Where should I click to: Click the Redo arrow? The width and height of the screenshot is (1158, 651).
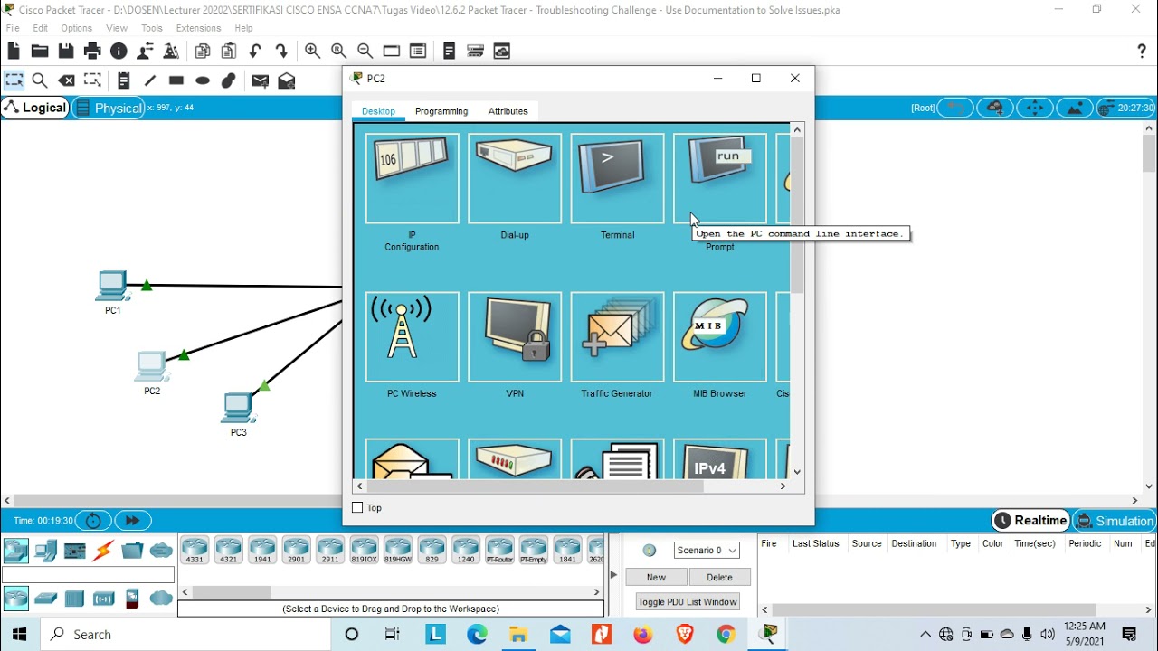point(281,52)
